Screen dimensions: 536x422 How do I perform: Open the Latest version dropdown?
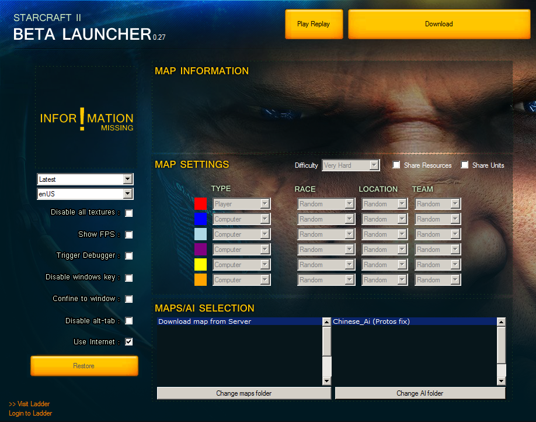pos(85,179)
